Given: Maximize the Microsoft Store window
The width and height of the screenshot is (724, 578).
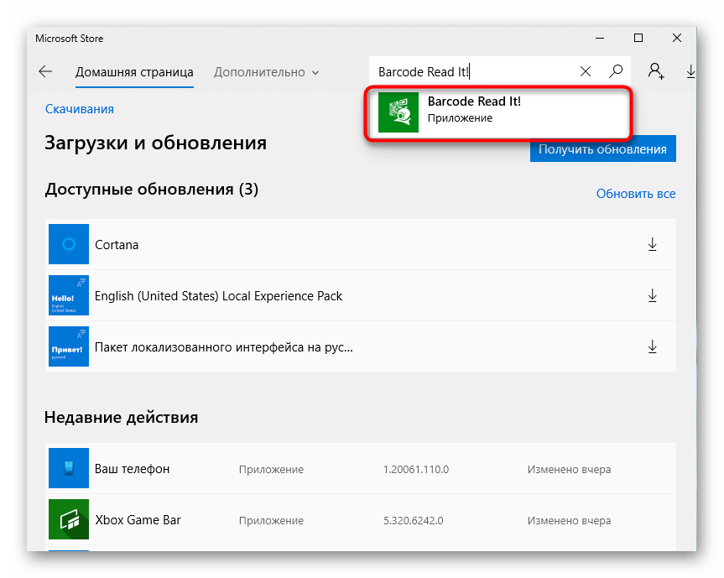Looking at the screenshot, I should click(638, 38).
